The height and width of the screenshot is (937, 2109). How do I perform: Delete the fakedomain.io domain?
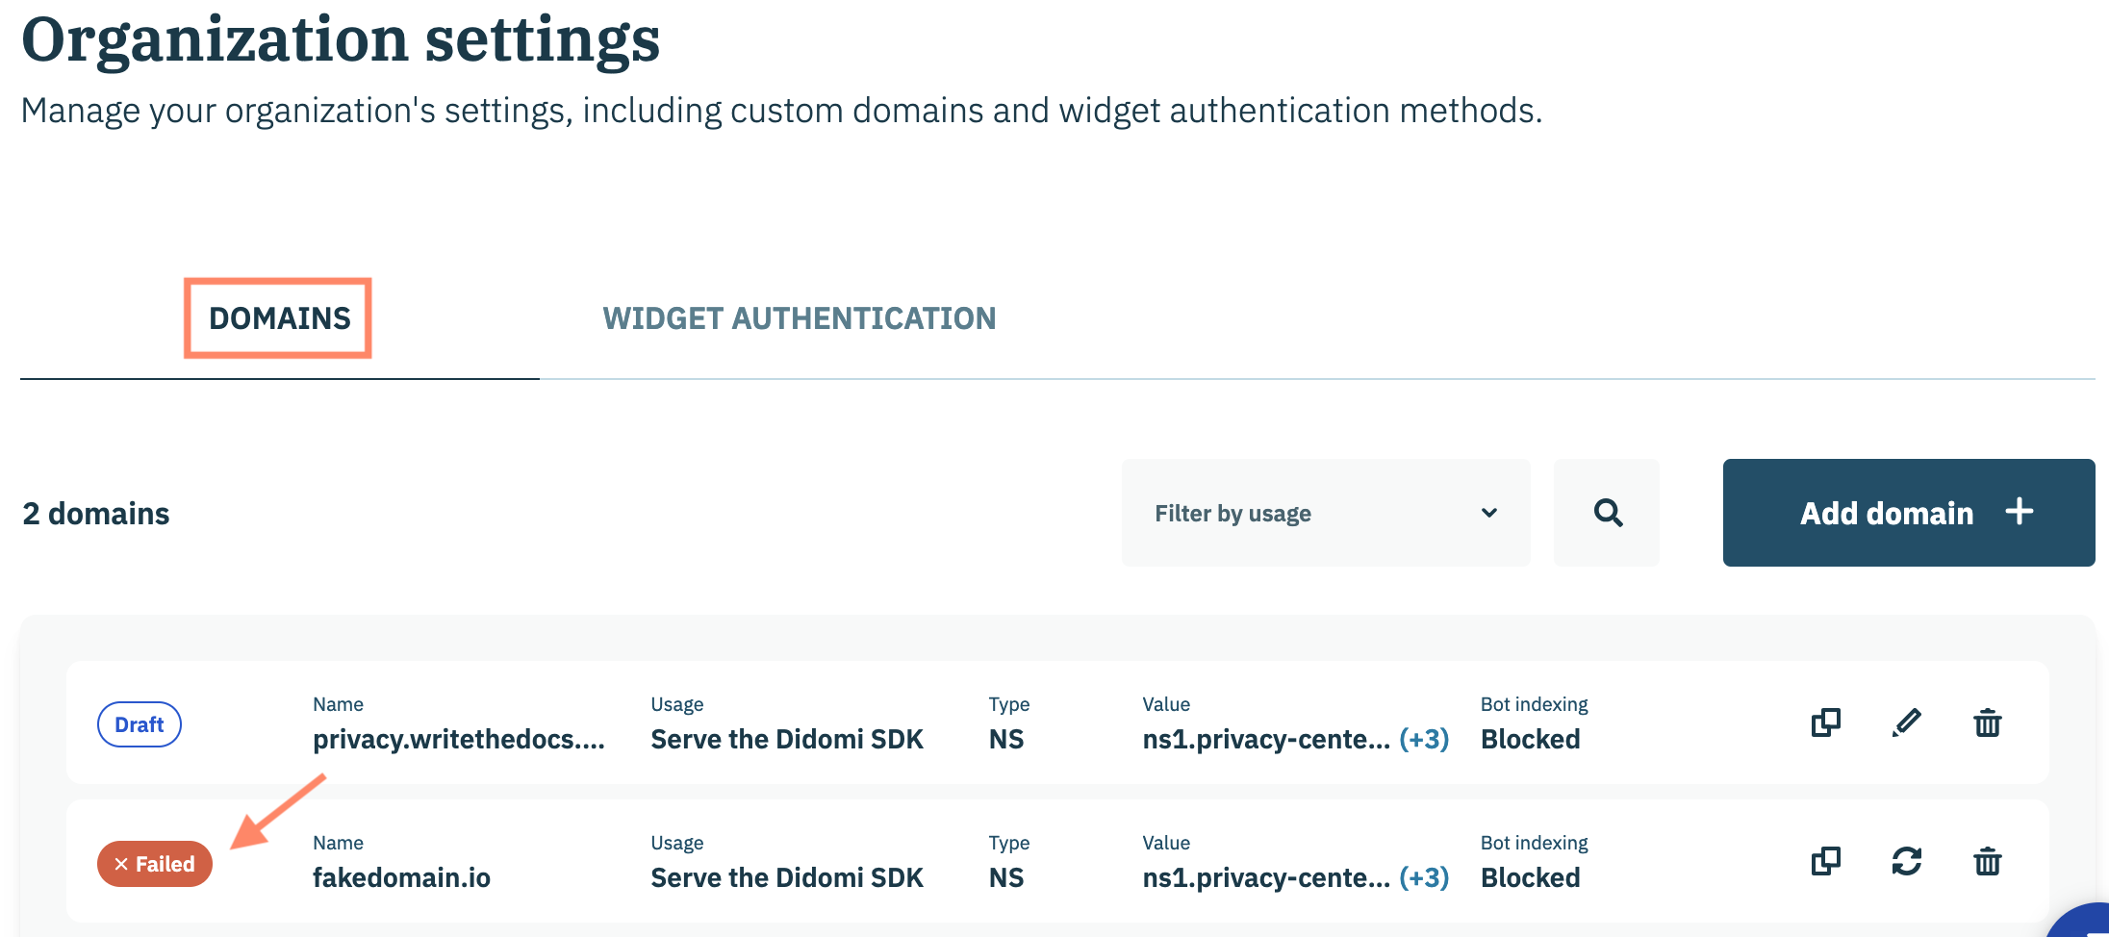pyautogui.click(x=1987, y=861)
